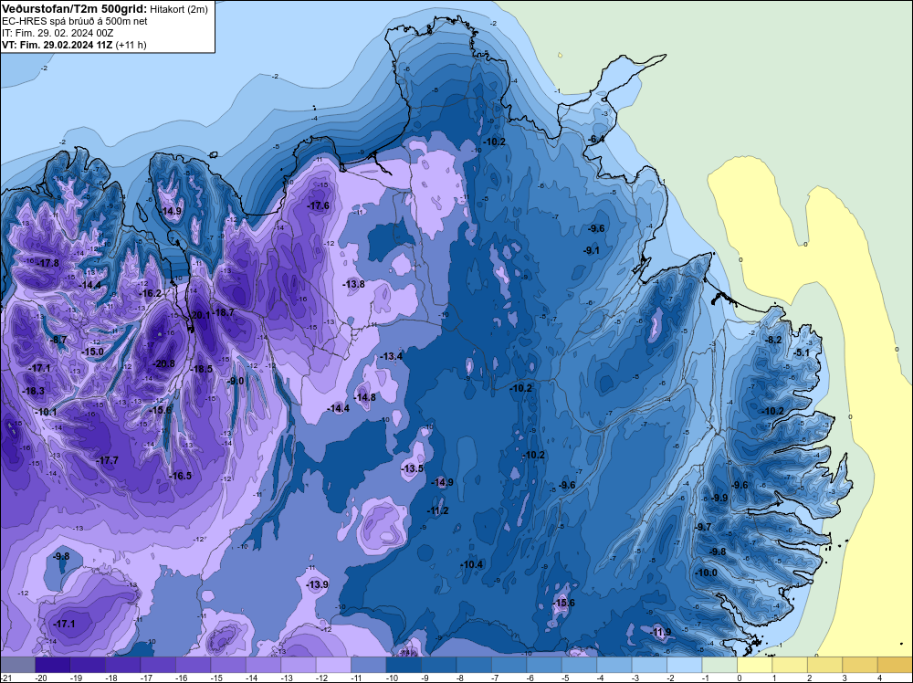Viewport: 913px width, 683px height.
Task: Click the legend color swatch labeled -12
Action: pos(333,665)
